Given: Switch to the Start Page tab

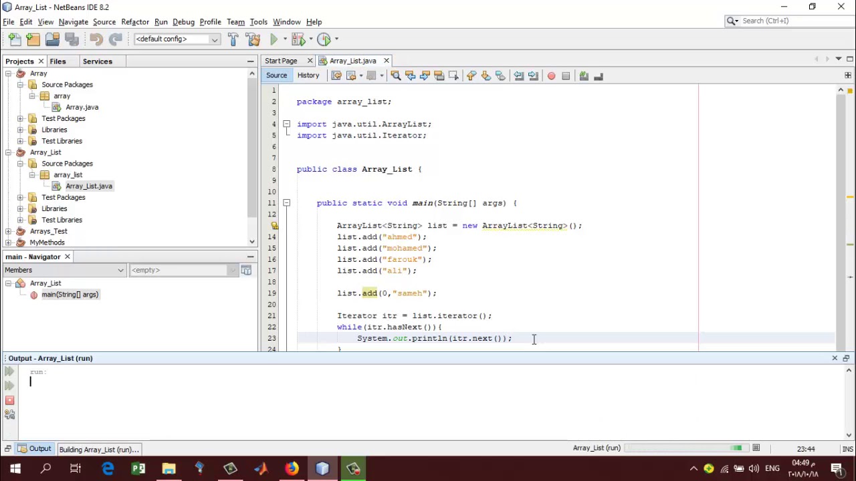Looking at the screenshot, I should coord(281,61).
